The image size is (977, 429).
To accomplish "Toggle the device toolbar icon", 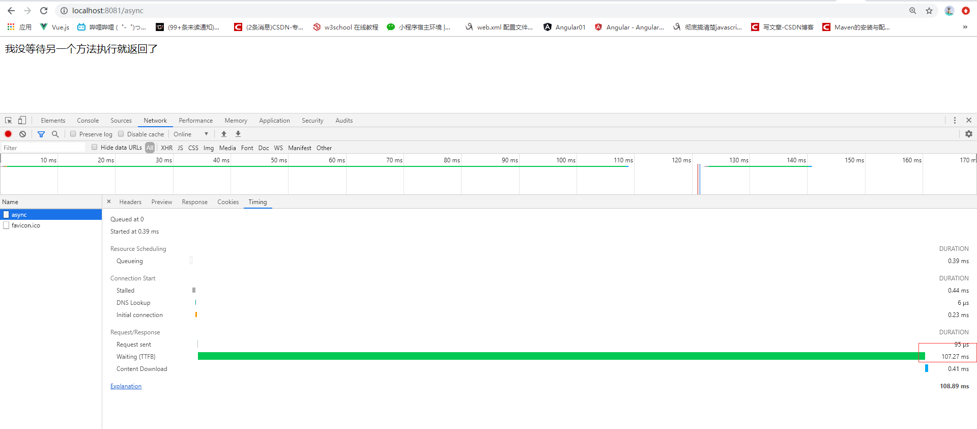I will (x=22, y=121).
